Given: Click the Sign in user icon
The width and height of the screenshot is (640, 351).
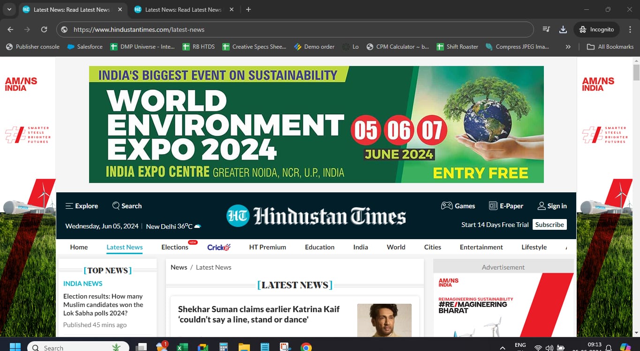Looking at the screenshot, I should [542, 206].
